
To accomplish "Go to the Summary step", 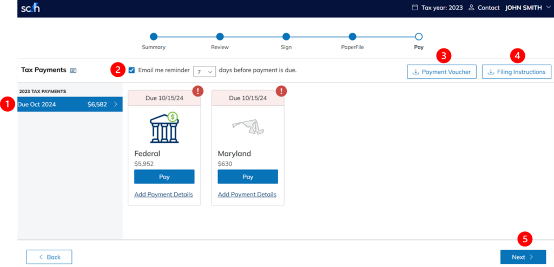I will coord(154,37).
